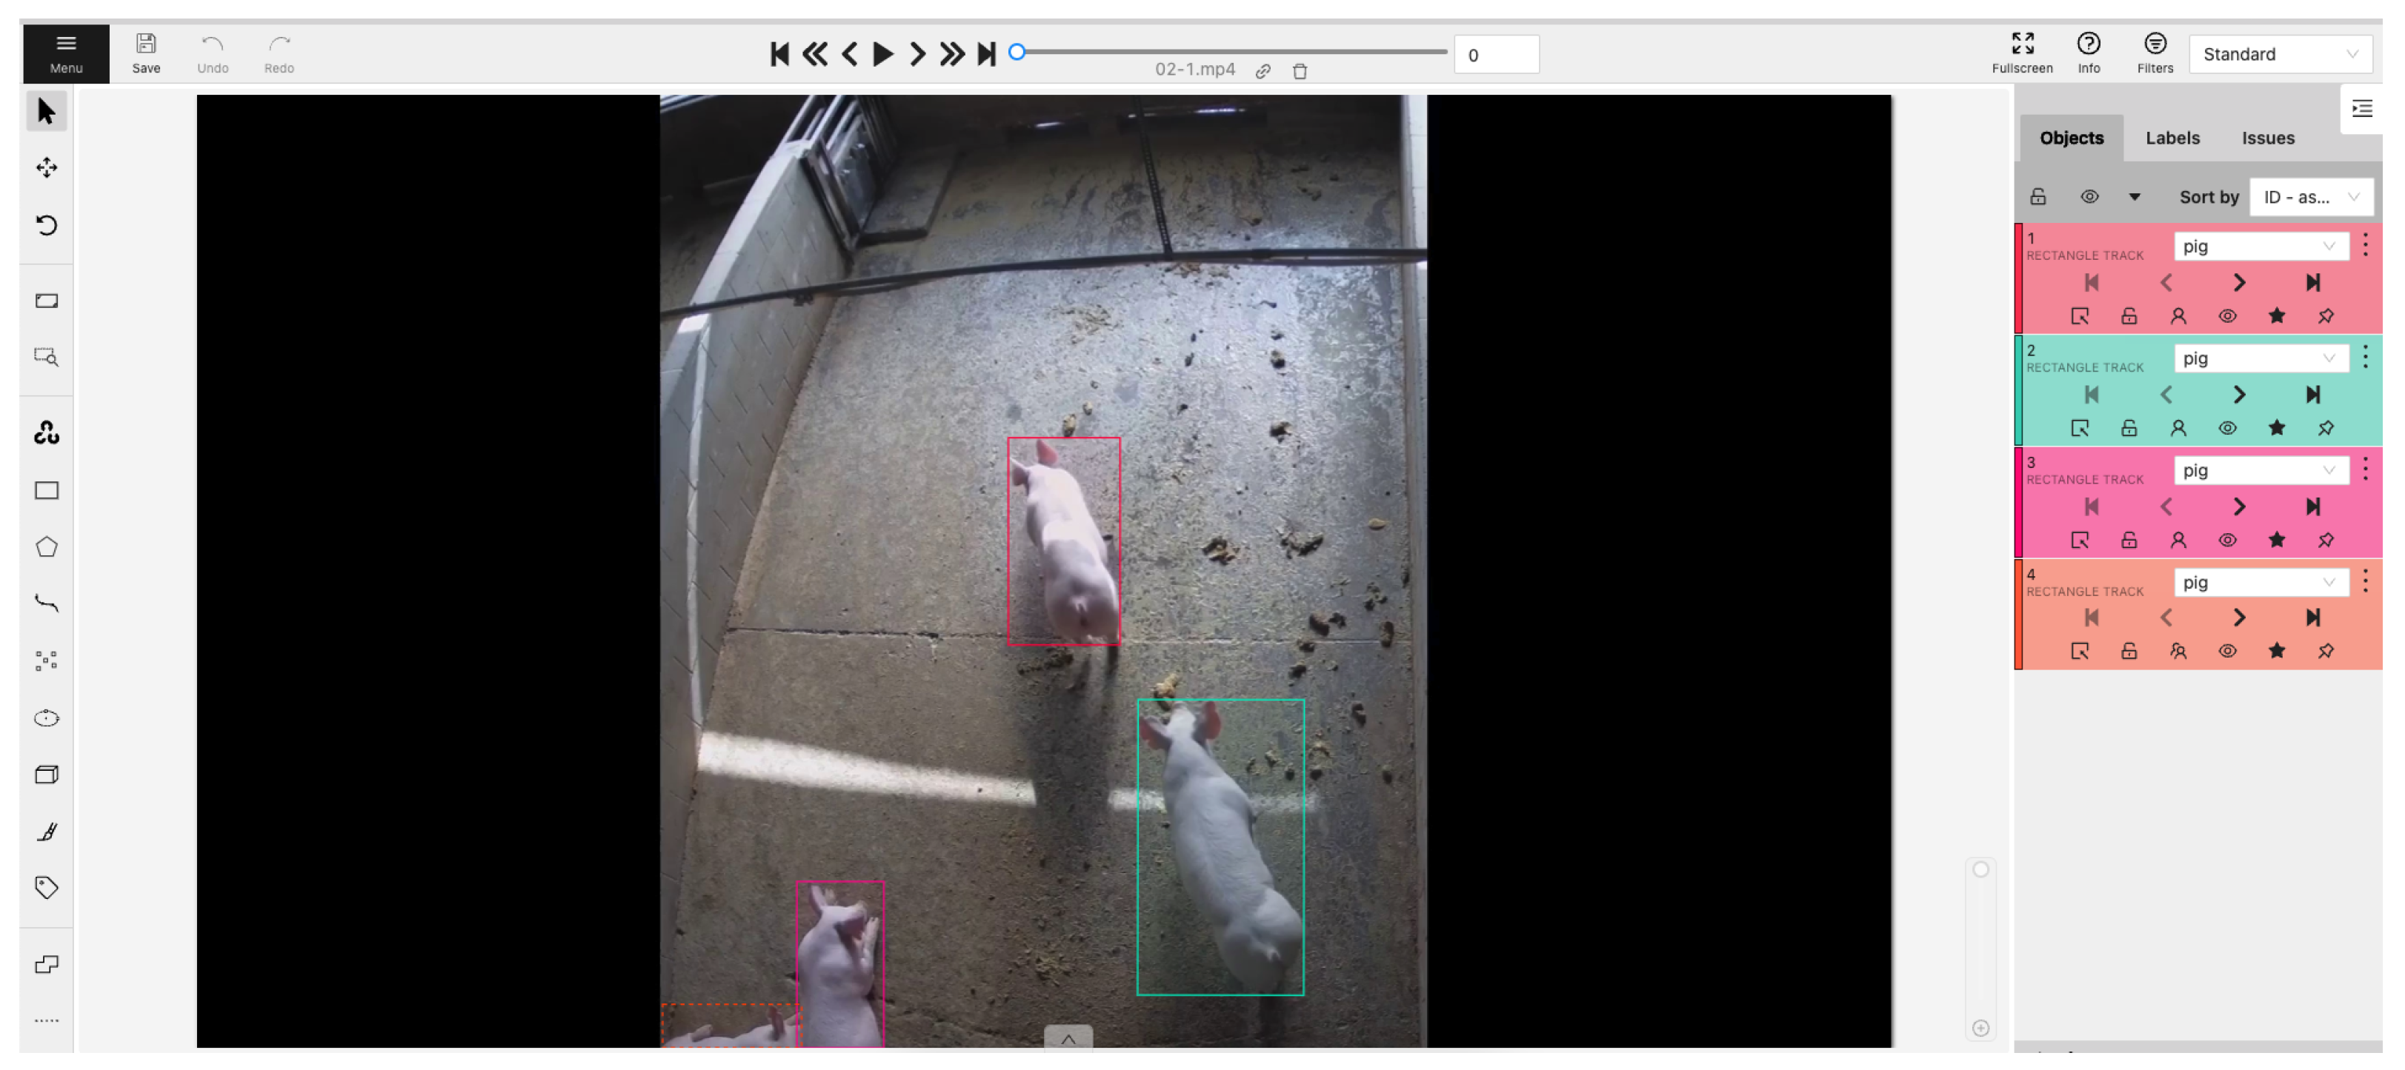Select the draw polygon tool

click(46, 548)
